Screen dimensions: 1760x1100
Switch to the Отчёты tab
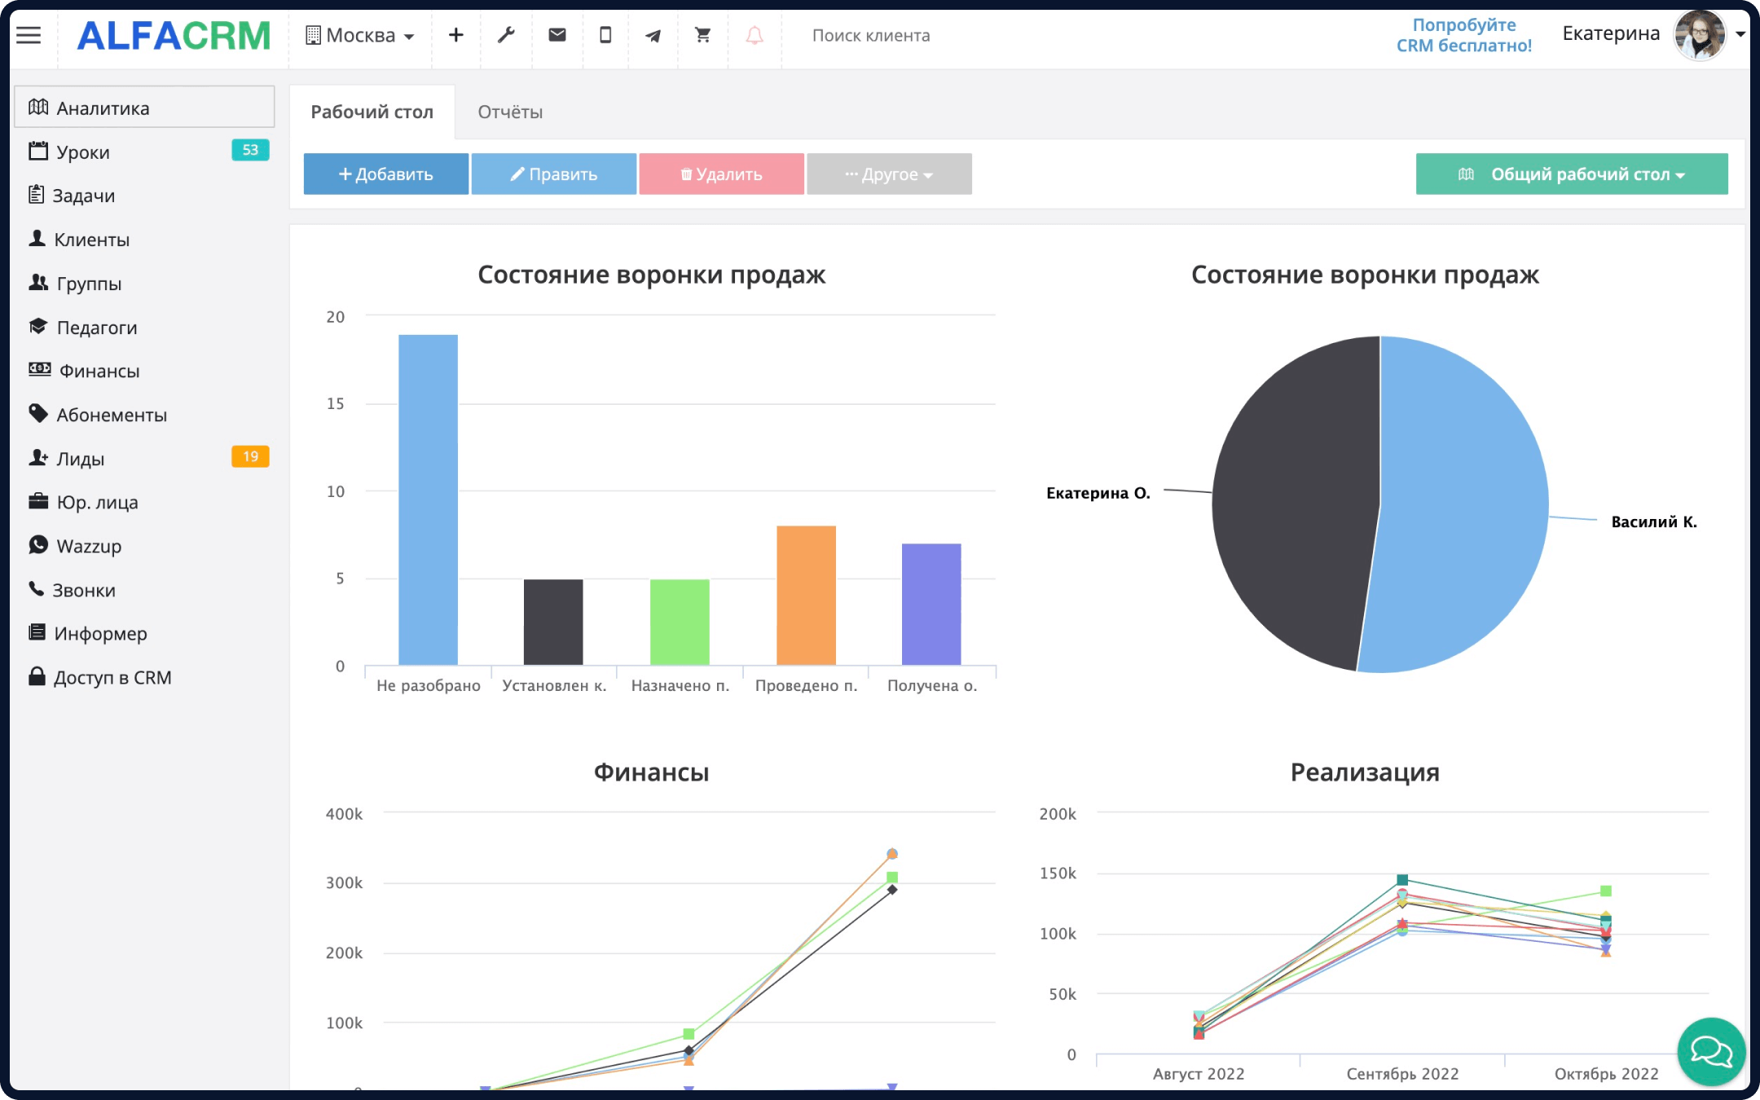(511, 112)
